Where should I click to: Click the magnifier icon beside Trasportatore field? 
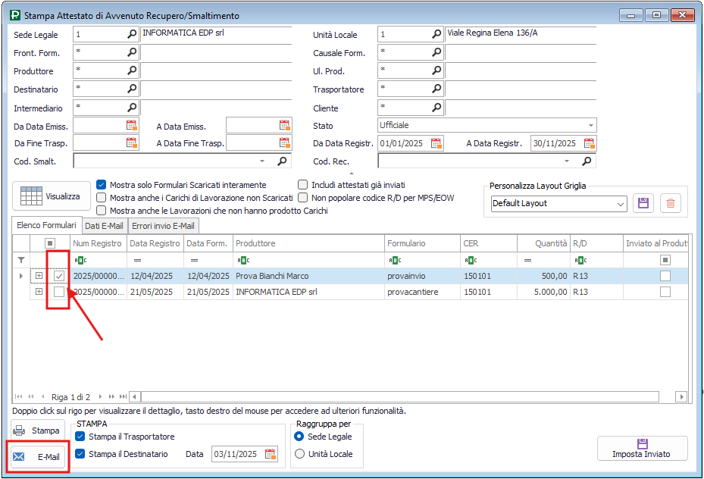436,89
